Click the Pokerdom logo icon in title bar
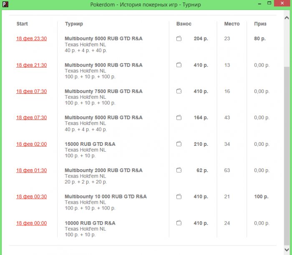 (x=5, y=4)
